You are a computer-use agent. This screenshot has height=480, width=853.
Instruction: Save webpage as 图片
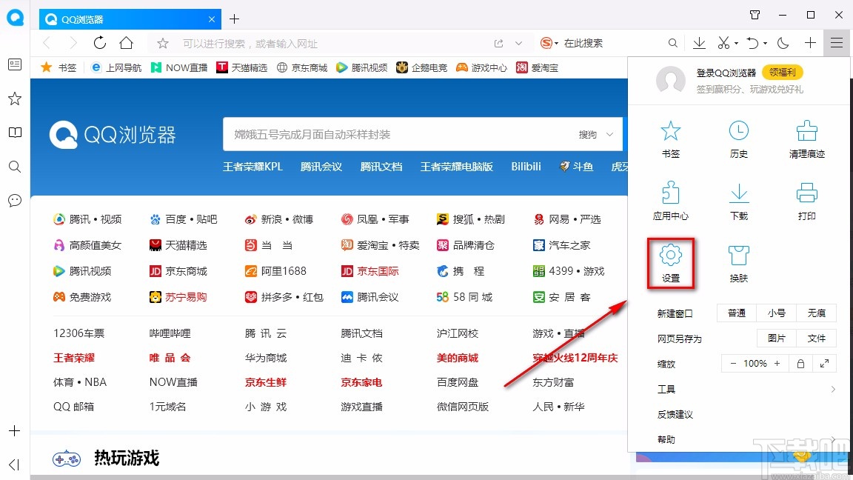click(x=776, y=339)
